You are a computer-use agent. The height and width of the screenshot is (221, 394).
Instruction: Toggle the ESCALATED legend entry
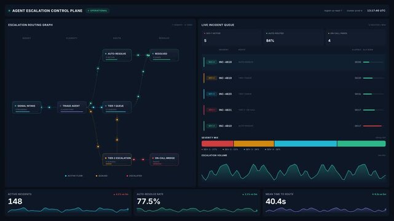134,176
